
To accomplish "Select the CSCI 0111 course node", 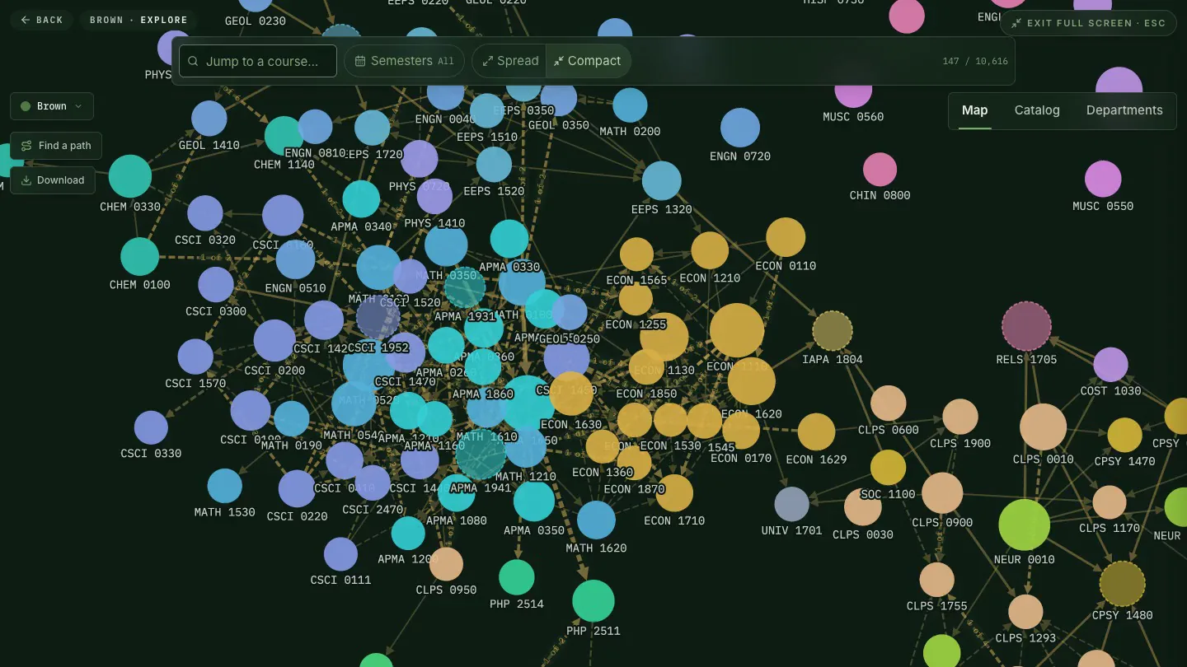I will 340,554.
